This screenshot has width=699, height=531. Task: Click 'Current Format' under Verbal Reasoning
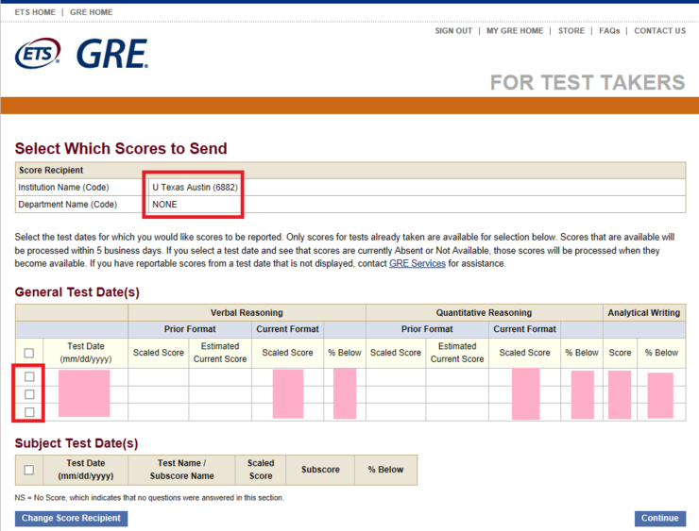(287, 329)
